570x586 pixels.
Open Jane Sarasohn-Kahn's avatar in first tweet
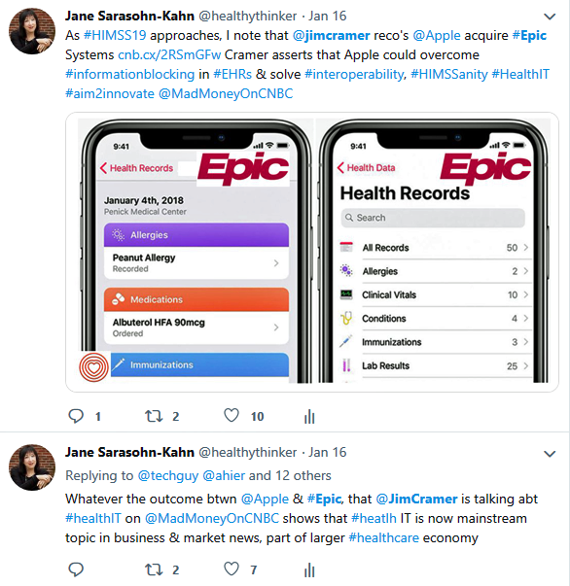(32, 31)
